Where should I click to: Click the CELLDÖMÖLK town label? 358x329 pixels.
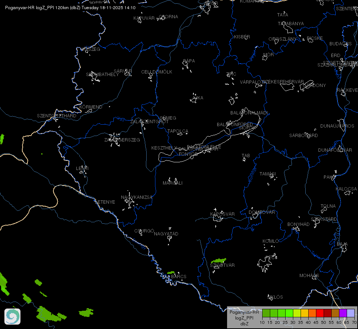point(157,72)
